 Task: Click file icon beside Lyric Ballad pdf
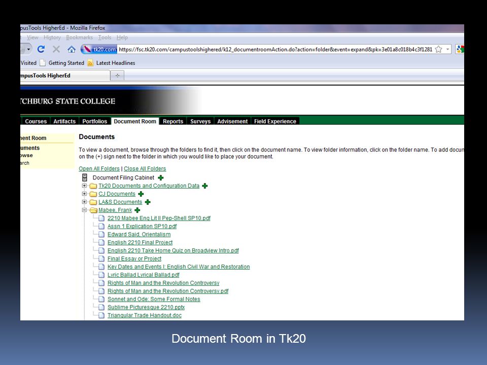[x=101, y=275]
